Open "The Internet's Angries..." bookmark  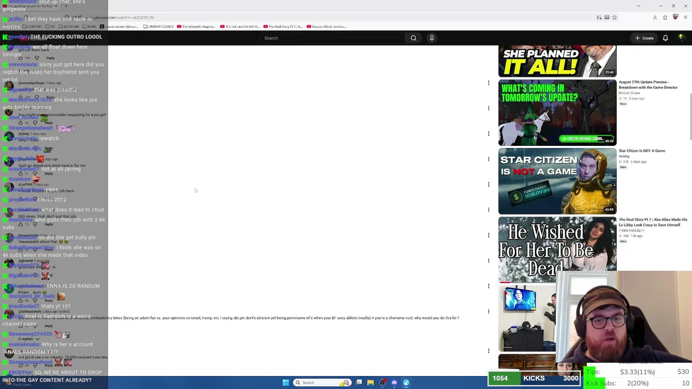tap(197, 26)
